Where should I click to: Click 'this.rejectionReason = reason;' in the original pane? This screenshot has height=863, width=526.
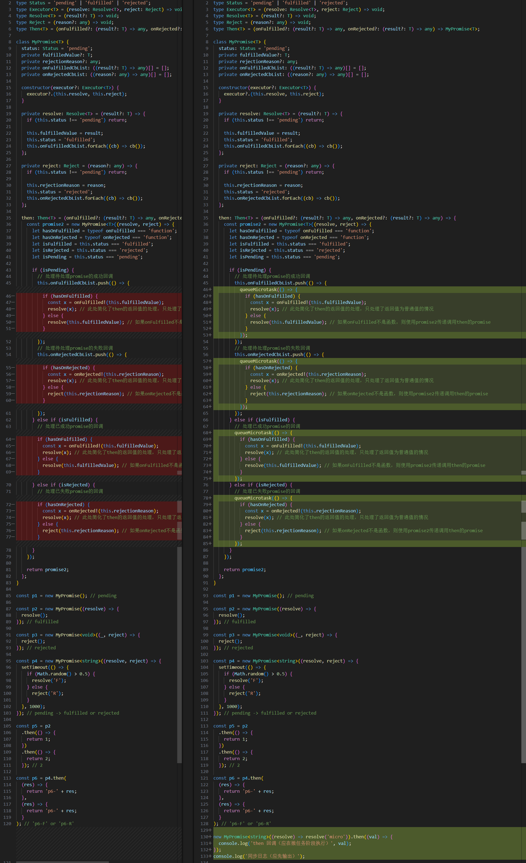point(66,185)
